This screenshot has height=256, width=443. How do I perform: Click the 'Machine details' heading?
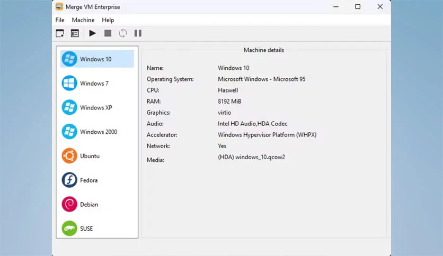click(264, 50)
